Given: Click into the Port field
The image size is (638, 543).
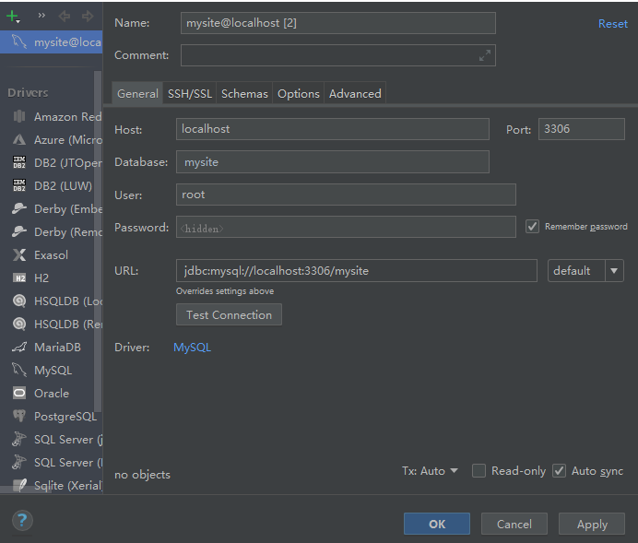Looking at the screenshot, I should point(582,129).
